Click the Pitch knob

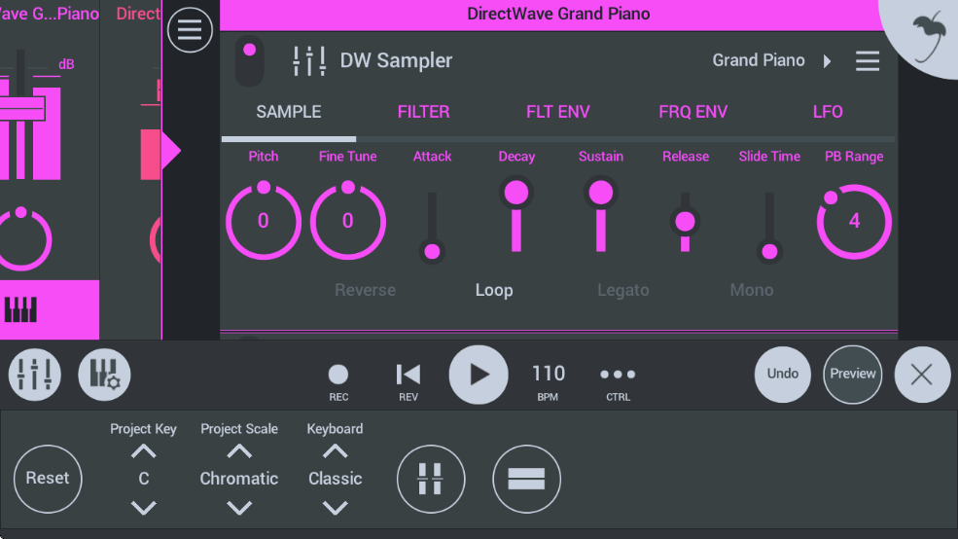264,221
